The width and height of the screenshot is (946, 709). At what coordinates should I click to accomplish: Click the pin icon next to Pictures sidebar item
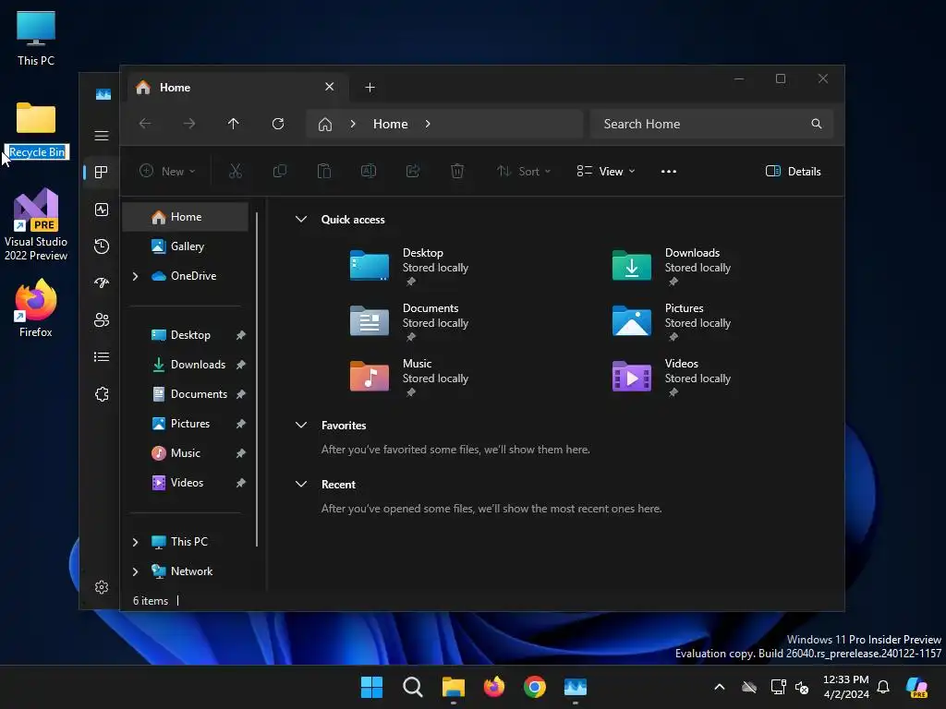(x=241, y=424)
